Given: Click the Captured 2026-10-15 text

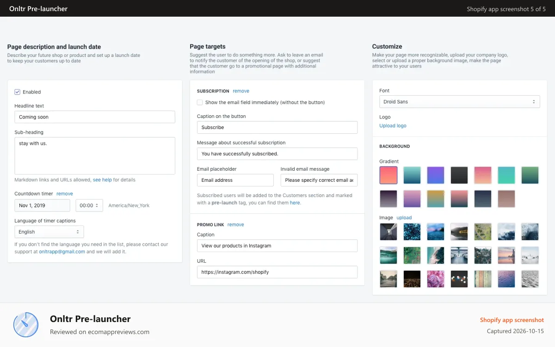Looking at the screenshot, I should (515, 331).
